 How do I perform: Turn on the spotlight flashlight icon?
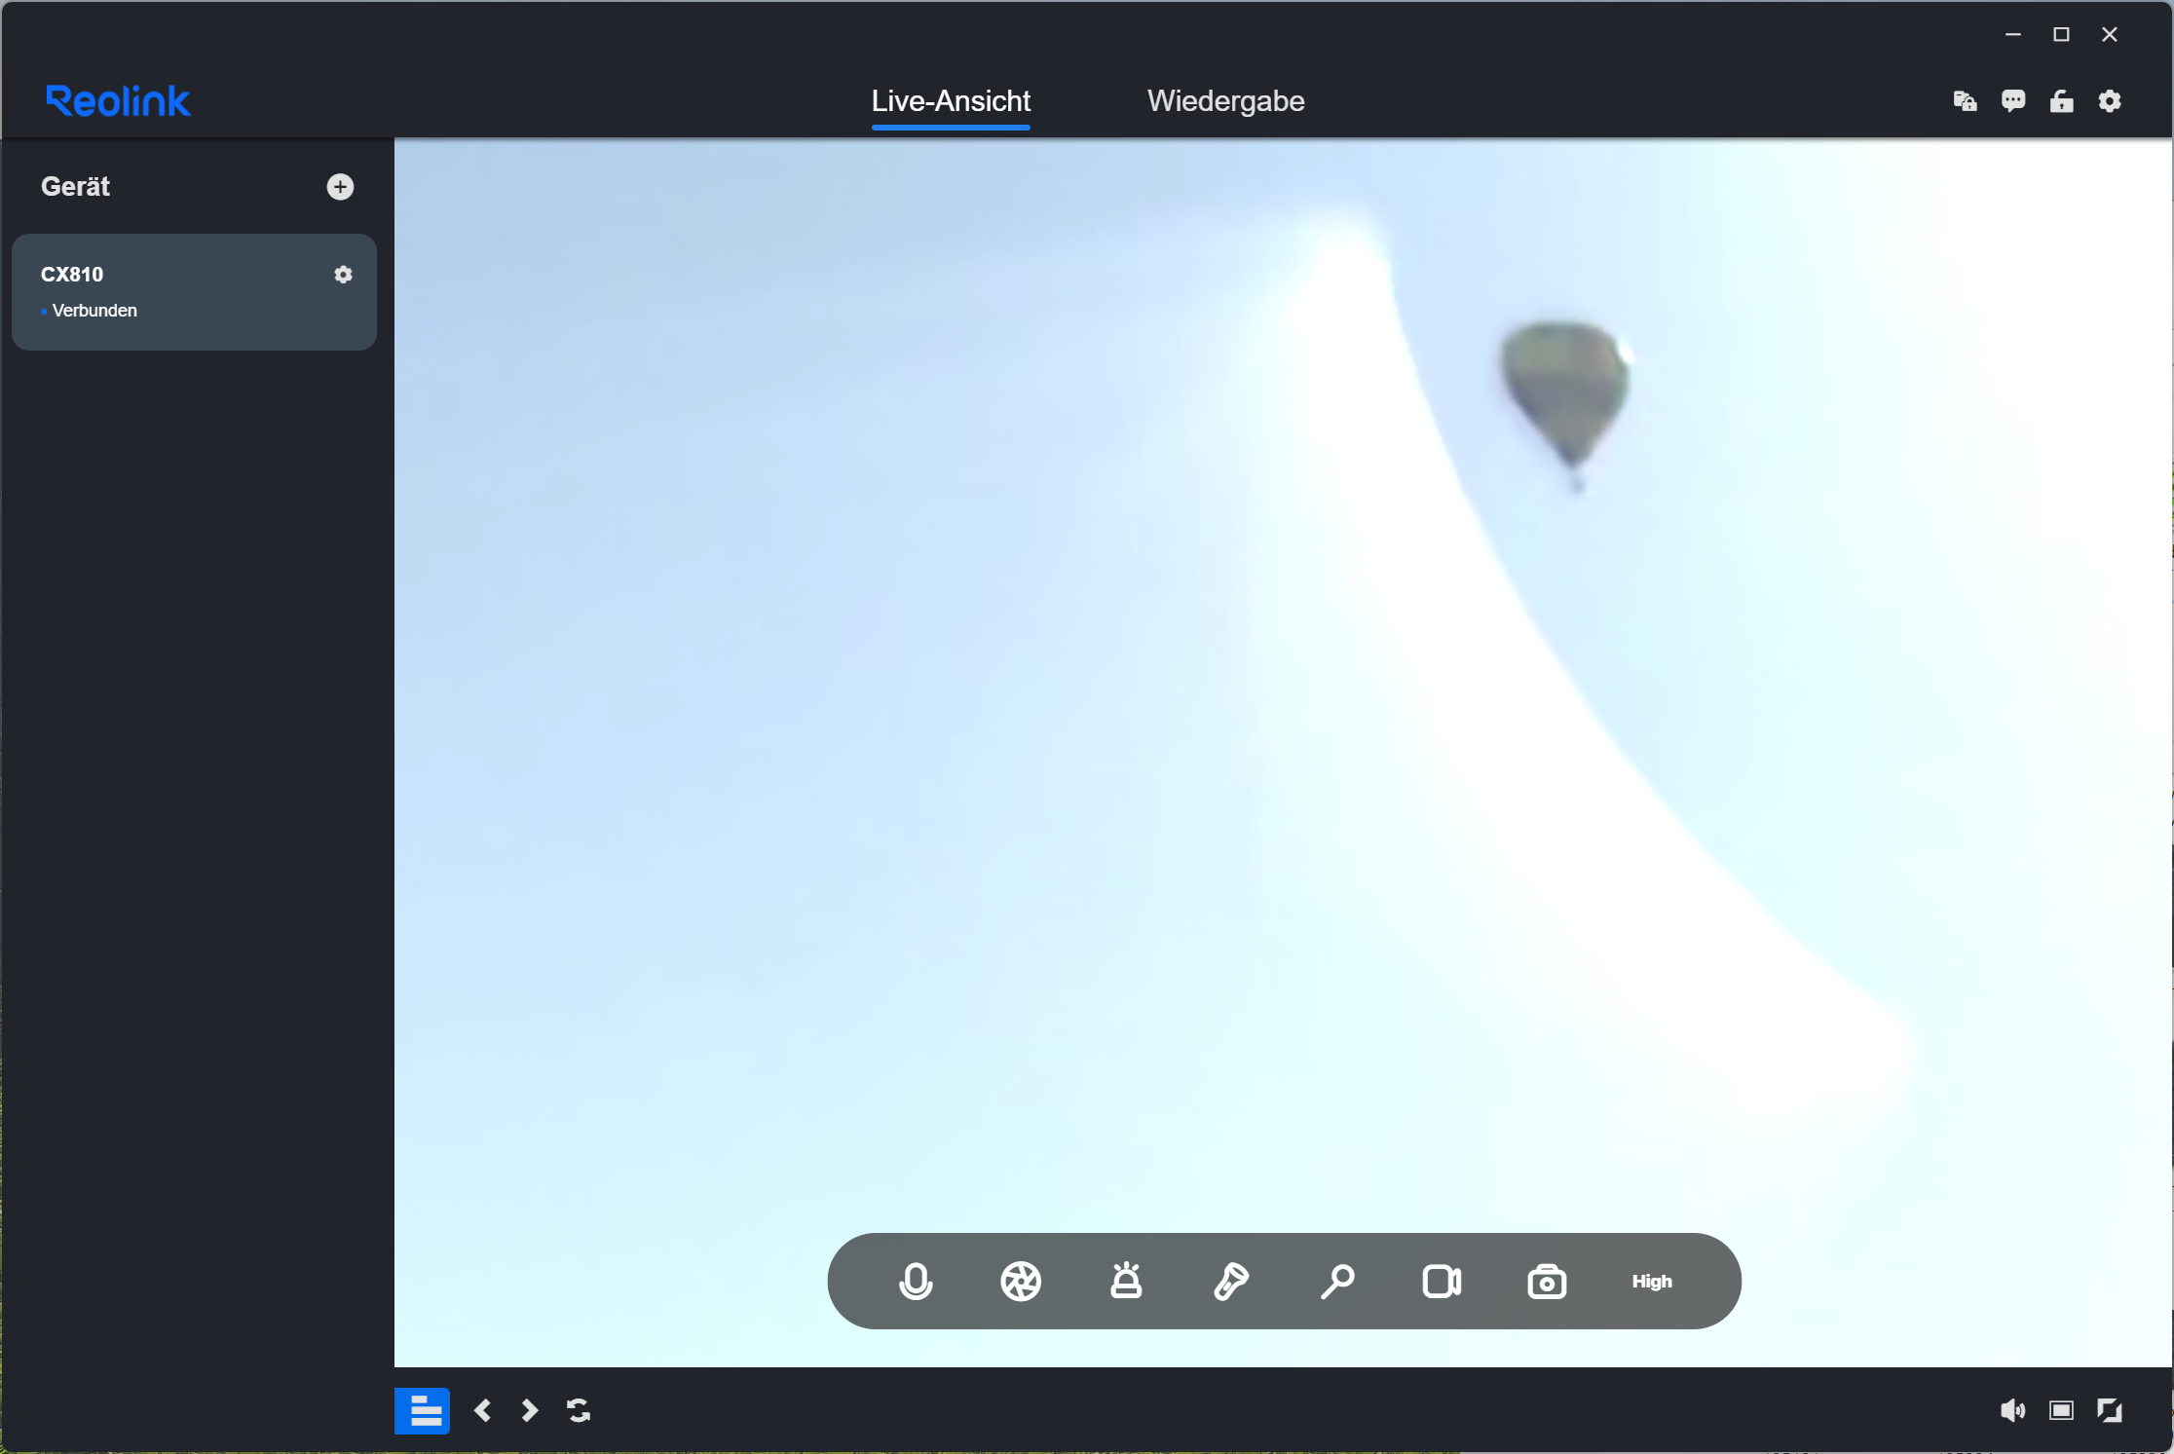click(1231, 1282)
